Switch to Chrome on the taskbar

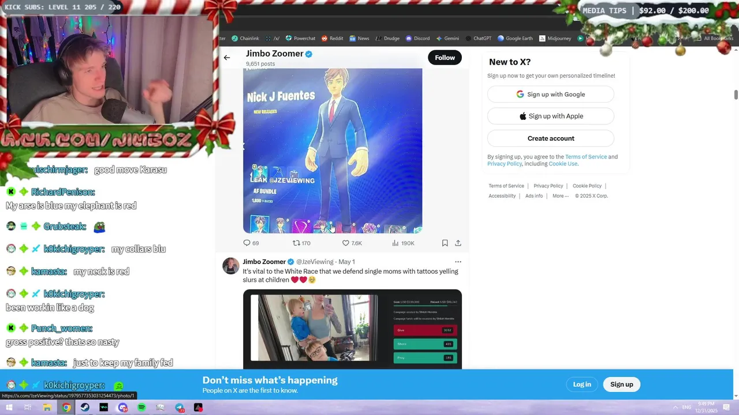coord(66,408)
